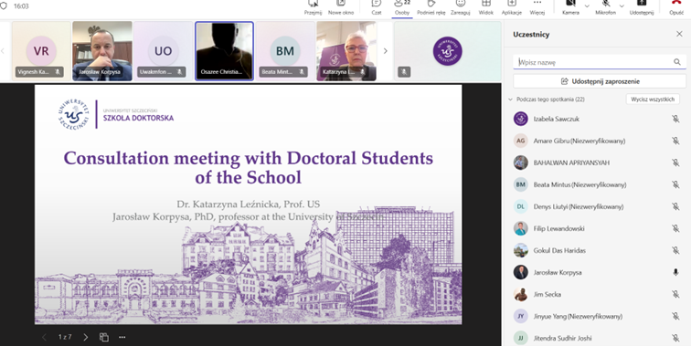Click the shield icon next to timer
The height and width of the screenshot is (346, 691).
4,6
